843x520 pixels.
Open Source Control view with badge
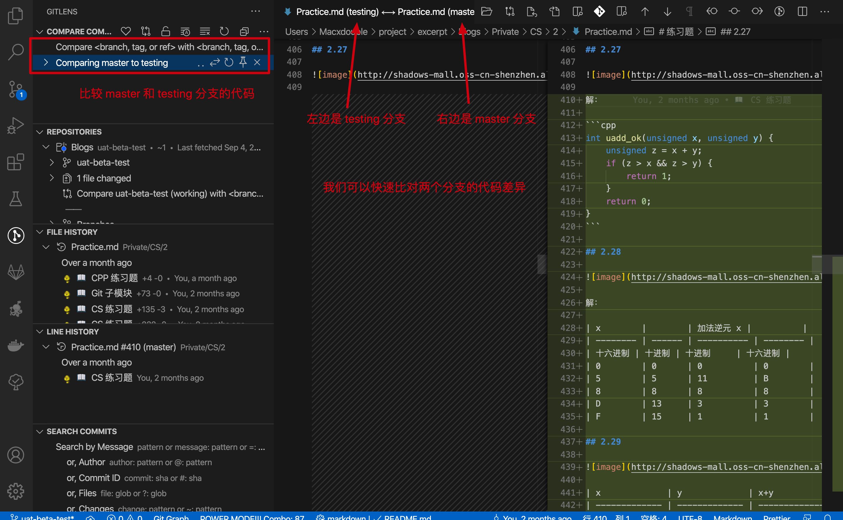pos(16,89)
